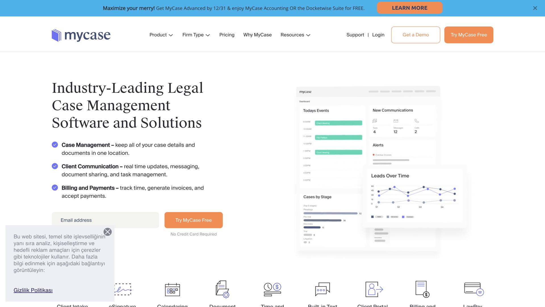Viewport: 545px width, 307px height.
Task: Click the Get a Demo button
Action: pyautogui.click(x=415, y=35)
